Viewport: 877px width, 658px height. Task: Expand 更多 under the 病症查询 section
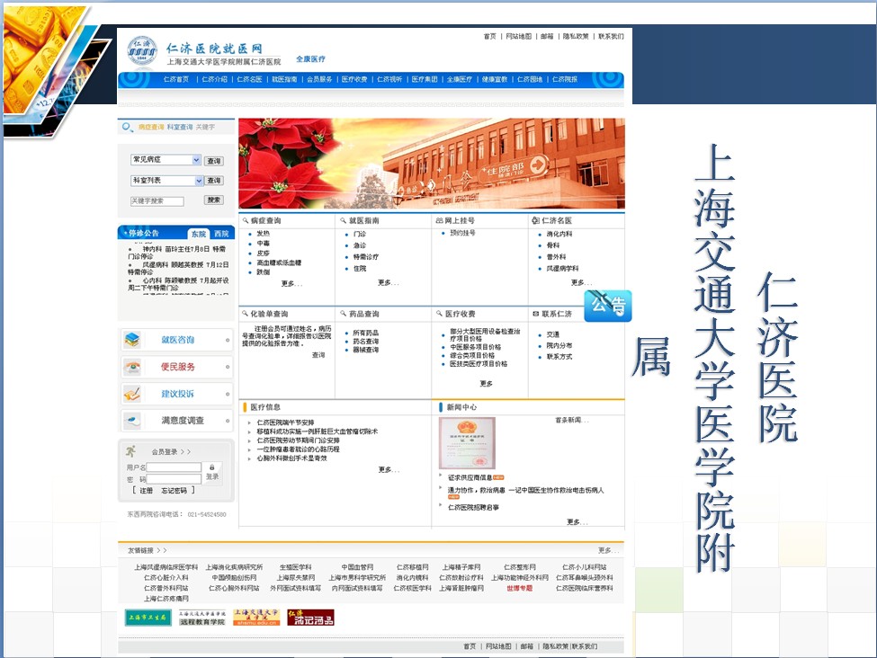tap(291, 283)
